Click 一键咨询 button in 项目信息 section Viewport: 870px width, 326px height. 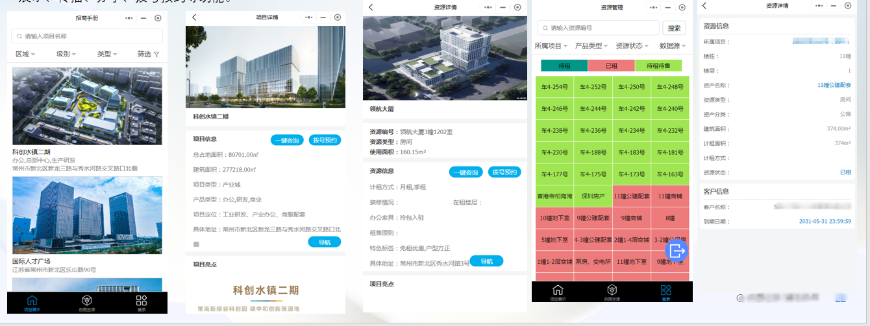point(286,140)
